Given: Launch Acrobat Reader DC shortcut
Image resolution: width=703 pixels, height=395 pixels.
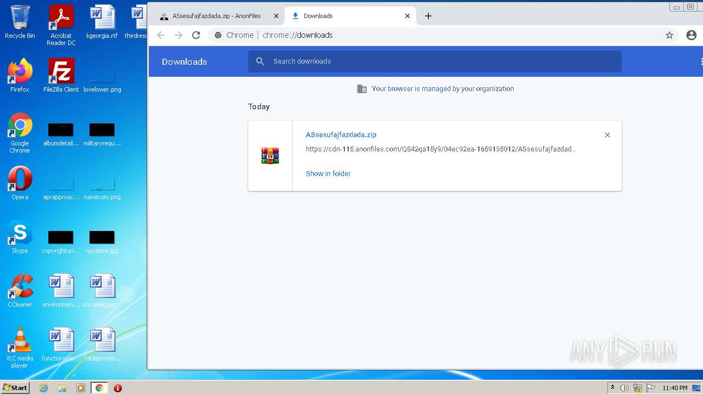Looking at the screenshot, I should pos(61,25).
